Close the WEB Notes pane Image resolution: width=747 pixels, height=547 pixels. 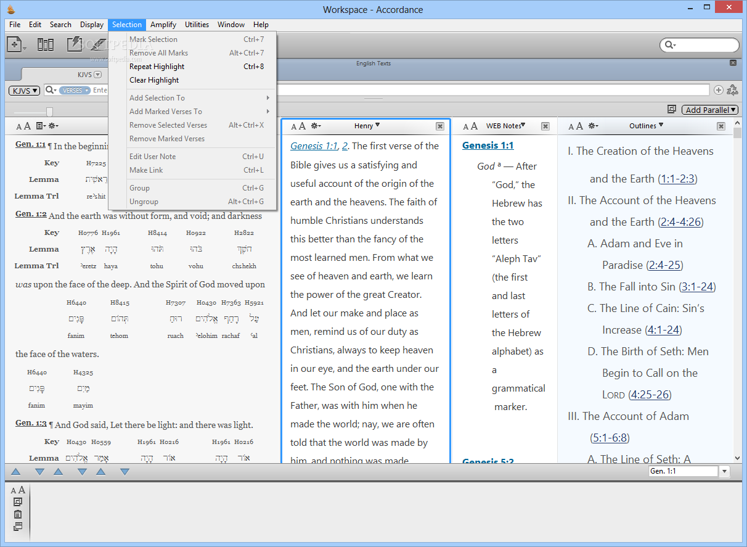[x=545, y=126]
